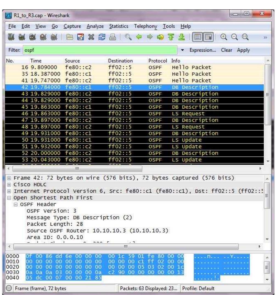276x295 pixels.
Task: Open the View menu
Action: (x=41, y=26)
